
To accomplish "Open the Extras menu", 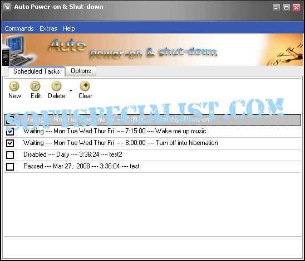I will (x=48, y=28).
